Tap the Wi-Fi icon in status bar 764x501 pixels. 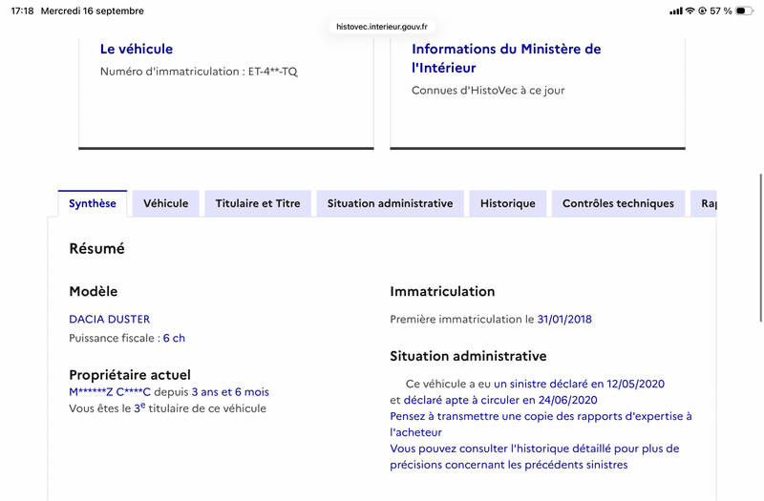pos(690,10)
